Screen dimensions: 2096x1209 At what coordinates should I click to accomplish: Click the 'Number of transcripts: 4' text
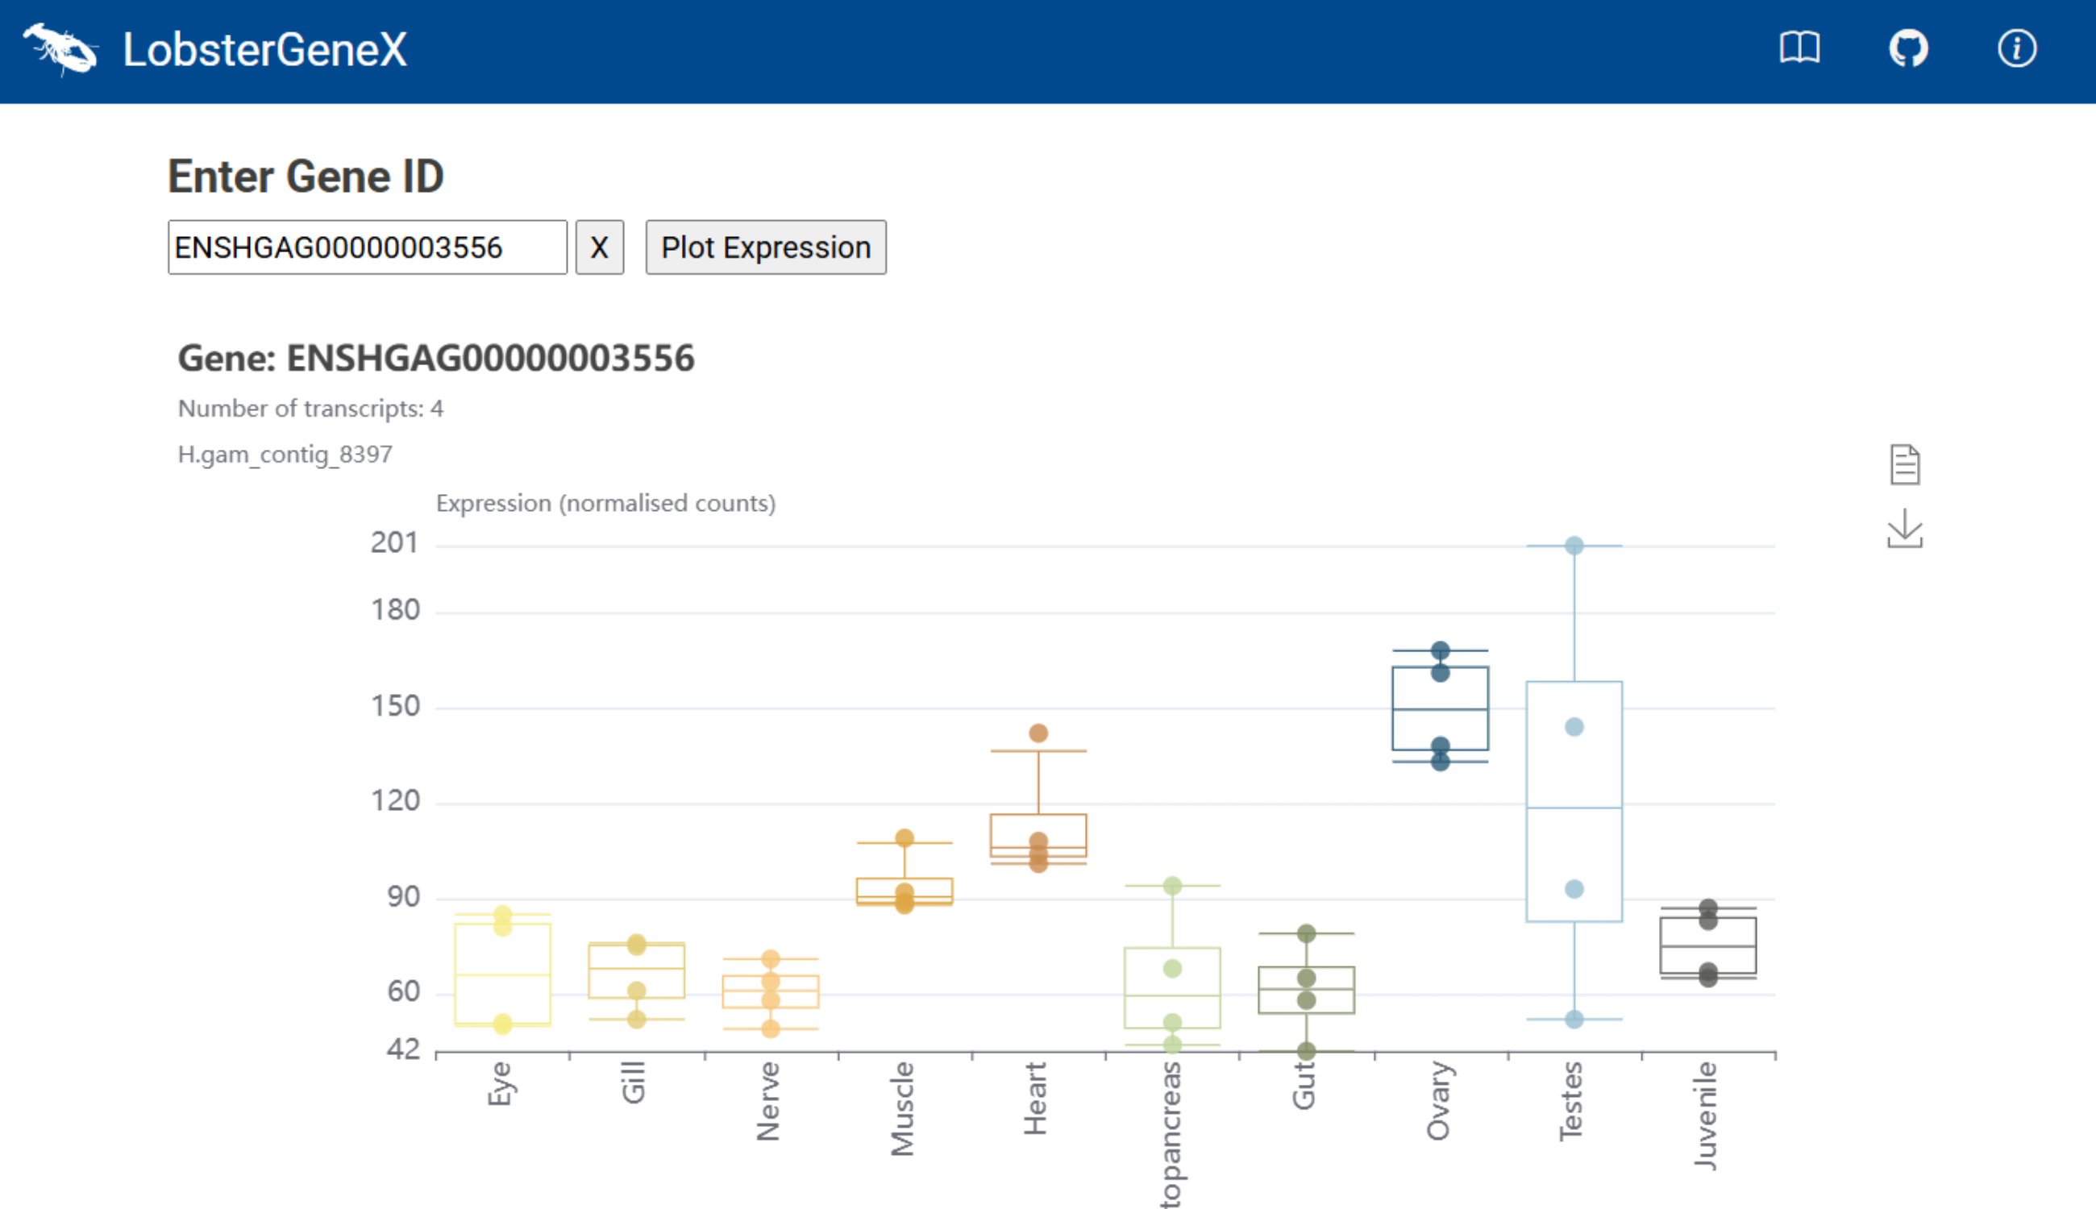pyautogui.click(x=310, y=409)
